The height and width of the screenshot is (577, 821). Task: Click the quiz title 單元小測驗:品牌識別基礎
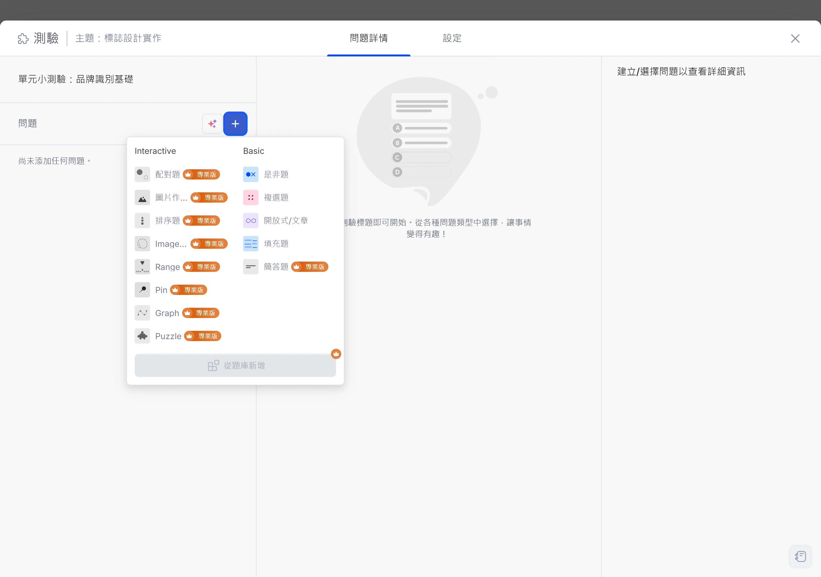(x=76, y=79)
